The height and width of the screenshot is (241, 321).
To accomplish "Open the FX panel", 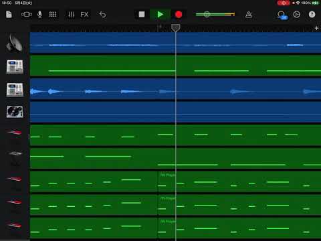I will pyautogui.click(x=84, y=15).
